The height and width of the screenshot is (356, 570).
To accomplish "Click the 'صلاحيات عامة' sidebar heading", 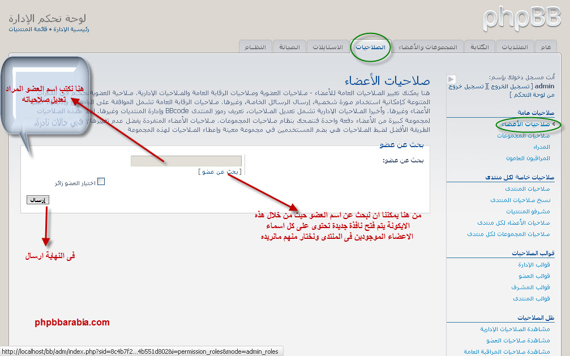I will point(536,113).
